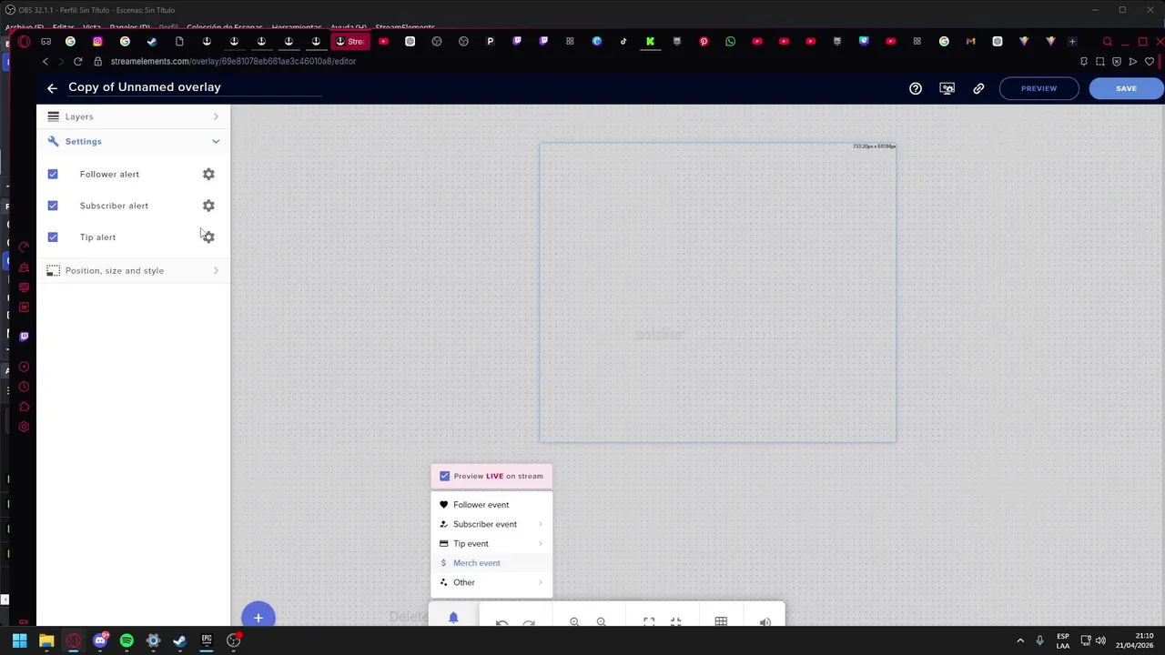This screenshot has height=655, width=1165.
Task: Click the Layers stacked-lines icon
Action: coord(53,116)
